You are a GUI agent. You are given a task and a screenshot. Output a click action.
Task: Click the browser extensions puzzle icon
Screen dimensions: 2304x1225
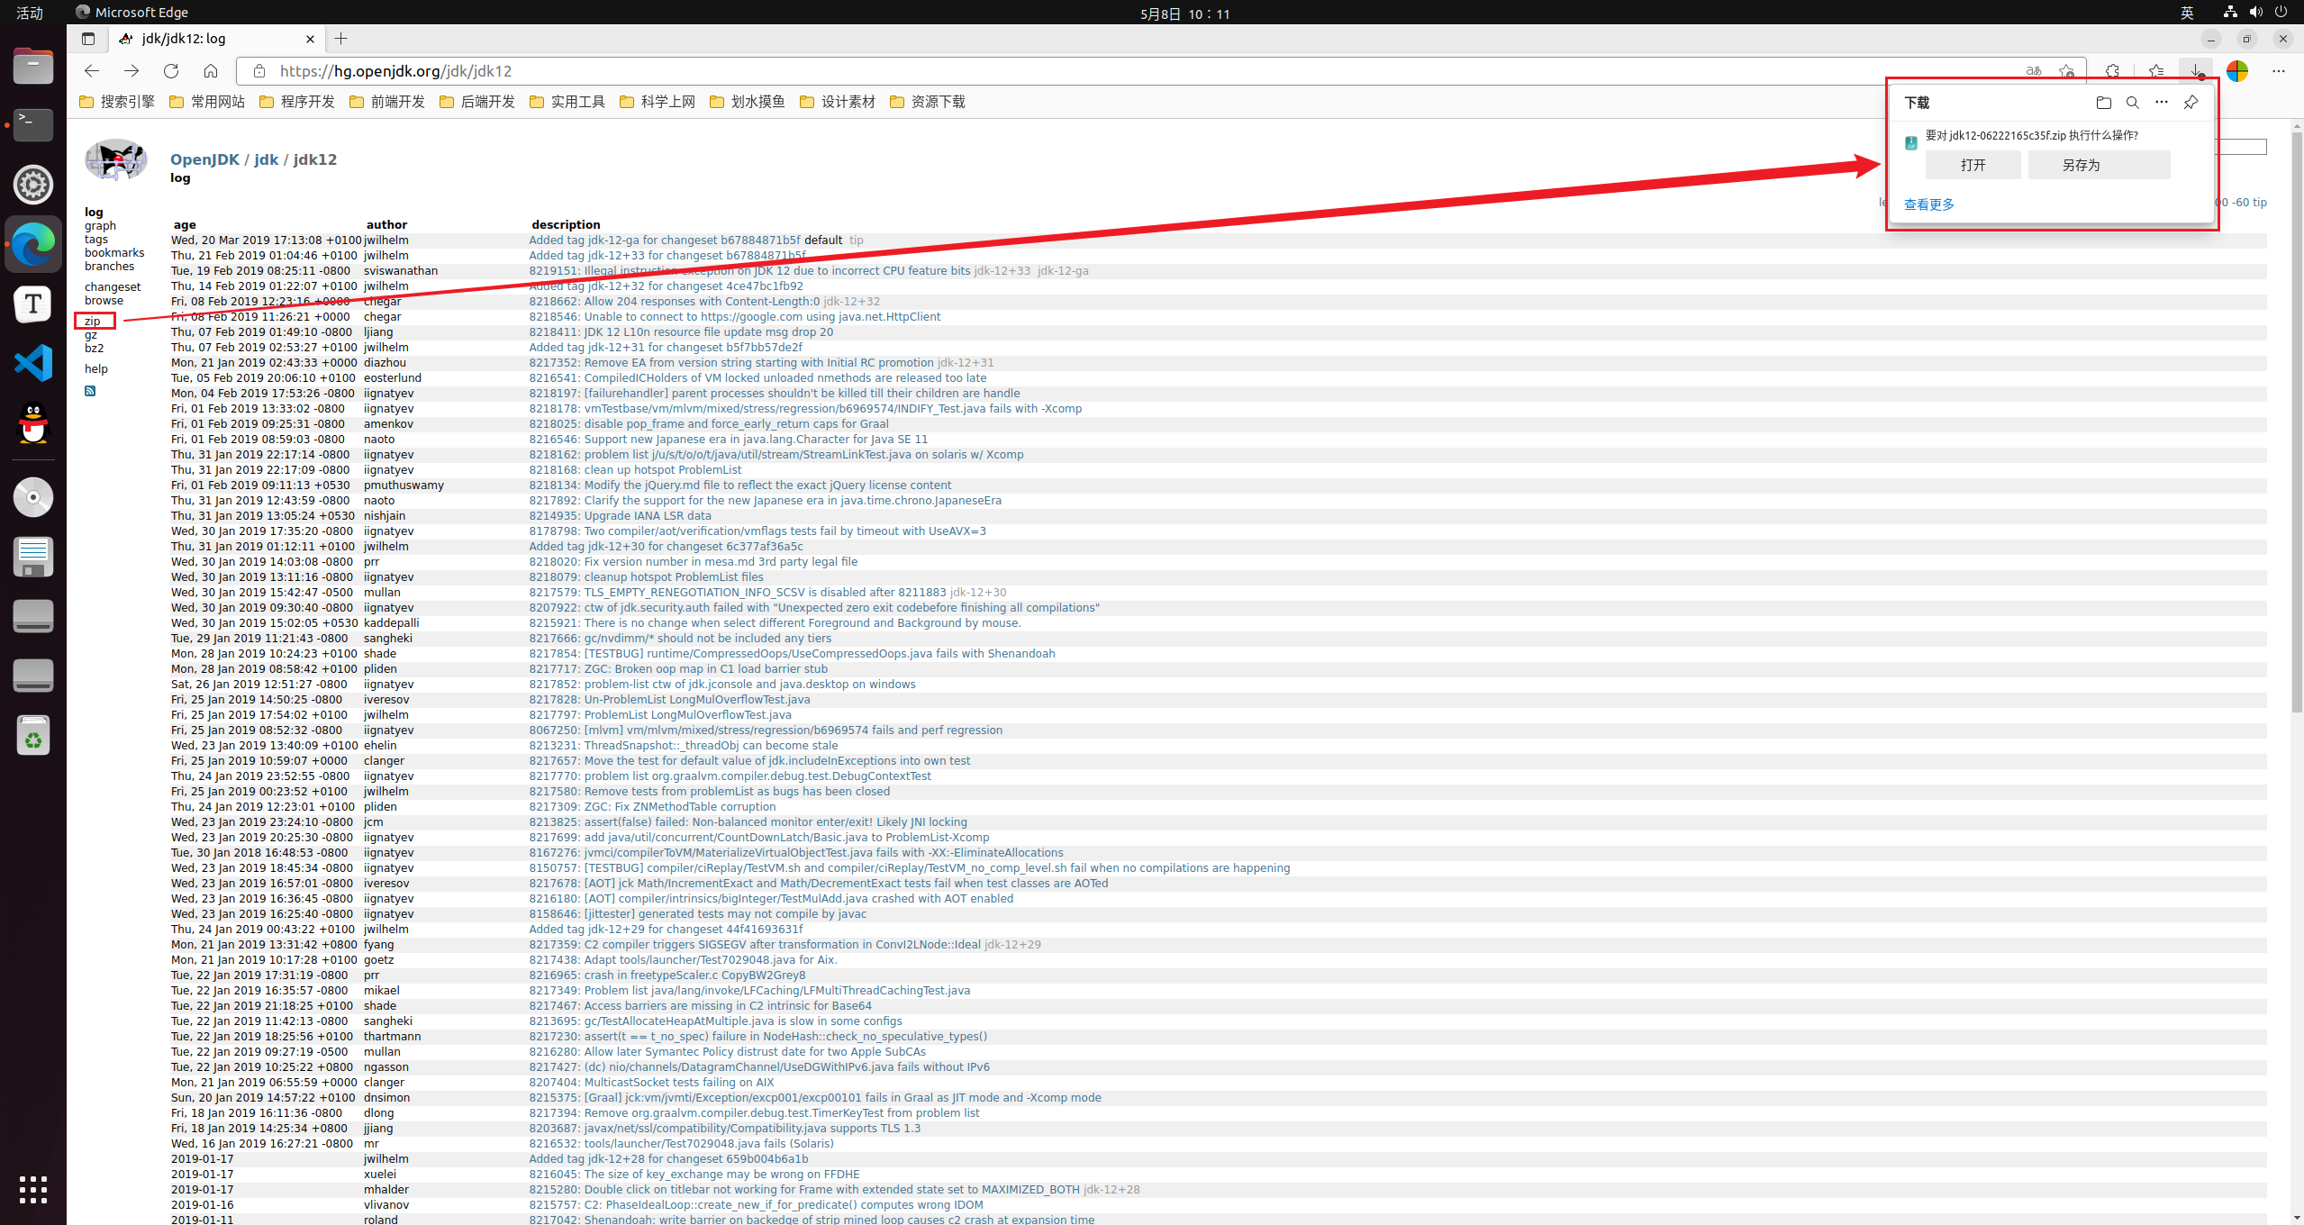pos(2112,71)
